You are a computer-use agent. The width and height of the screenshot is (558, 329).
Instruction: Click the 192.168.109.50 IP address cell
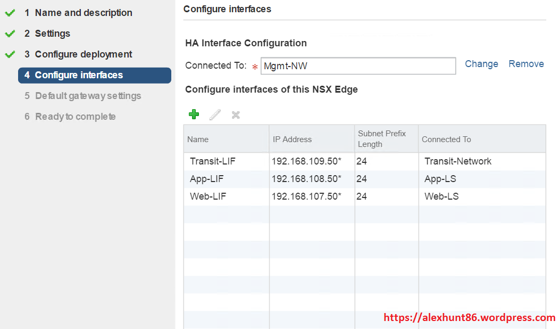pos(306,161)
